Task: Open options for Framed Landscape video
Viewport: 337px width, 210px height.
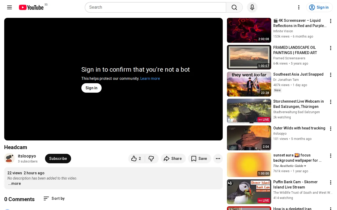Action: pos(331,48)
